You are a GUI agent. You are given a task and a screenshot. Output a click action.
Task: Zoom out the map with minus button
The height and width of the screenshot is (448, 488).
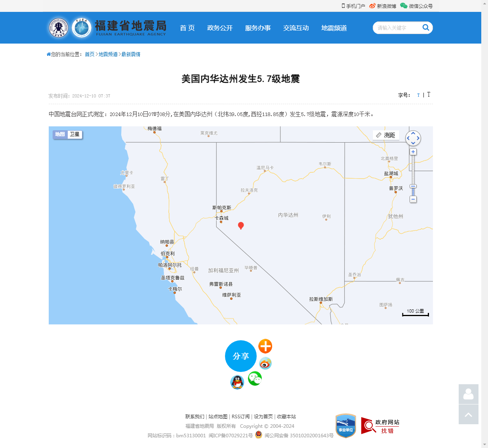(x=413, y=199)
